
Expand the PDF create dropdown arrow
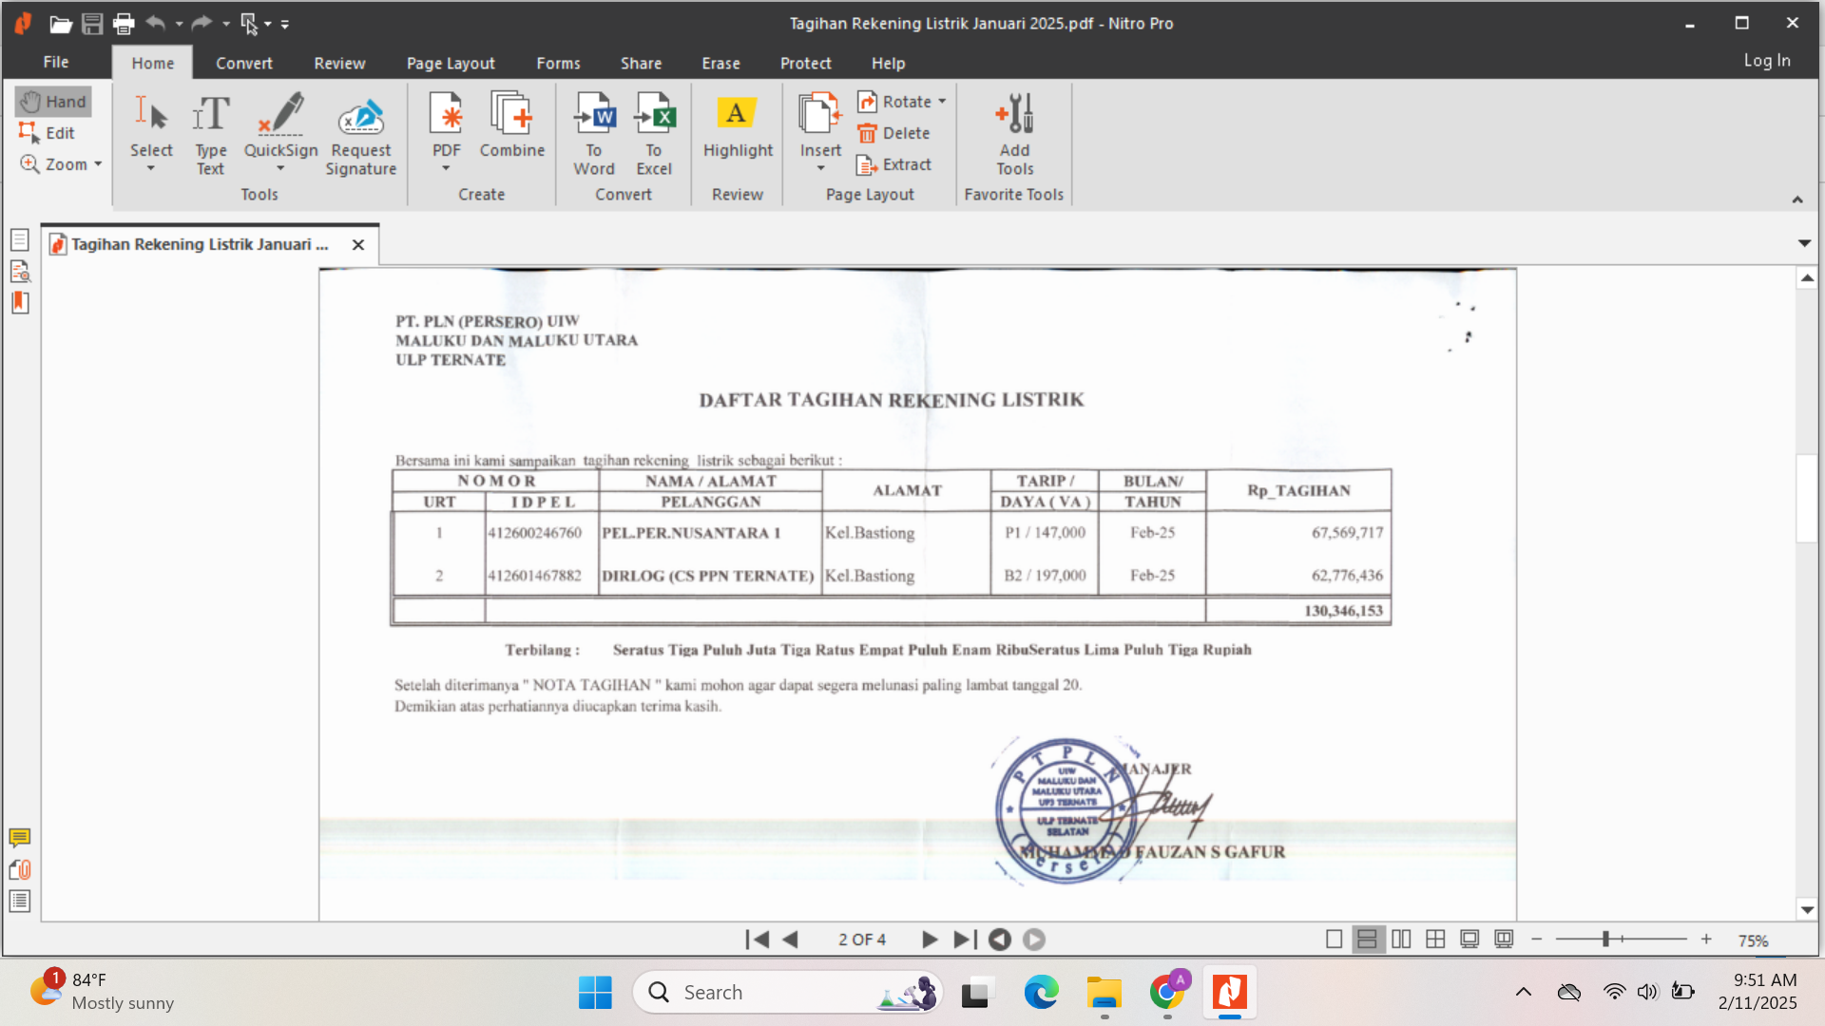446,169
